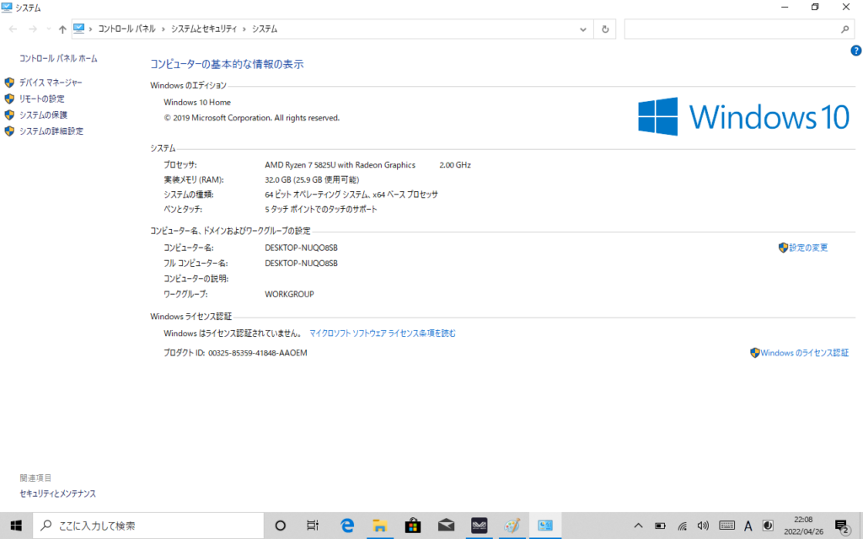Expand the chevron after コントロール パネル breadcrumb
863x539 pixels.
point(163,29)
